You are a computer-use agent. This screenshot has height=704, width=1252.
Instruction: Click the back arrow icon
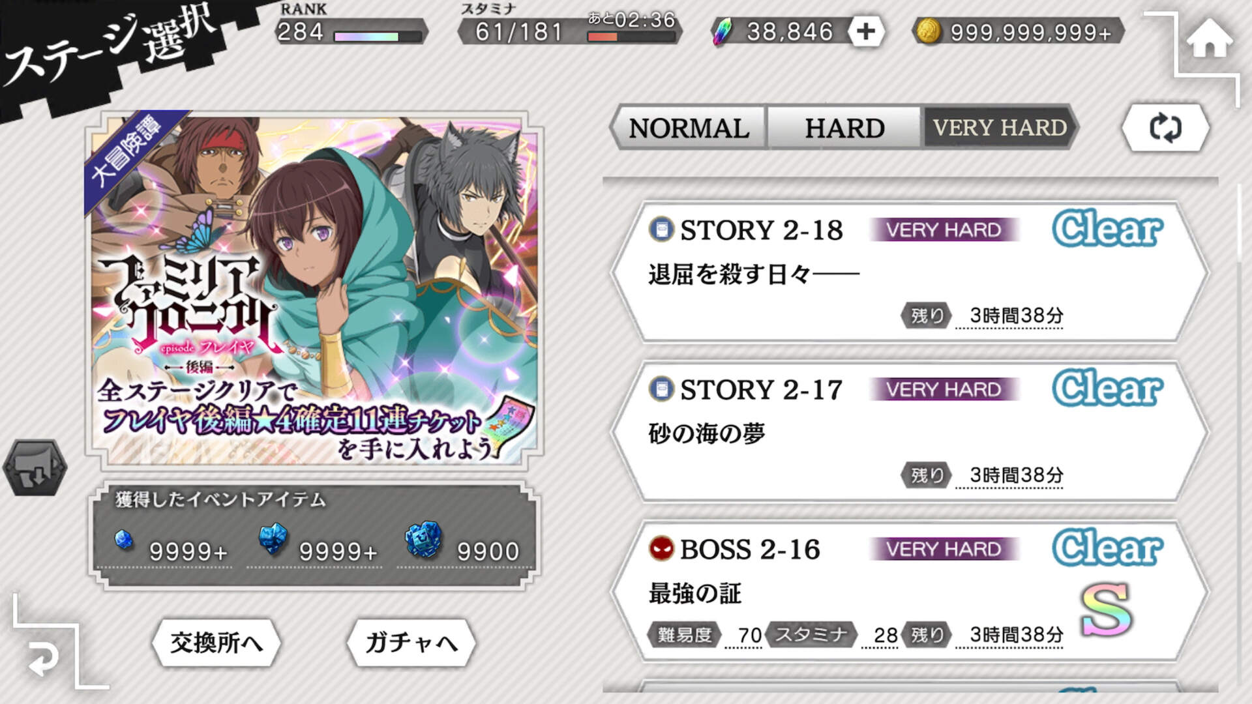pos(43,660)
